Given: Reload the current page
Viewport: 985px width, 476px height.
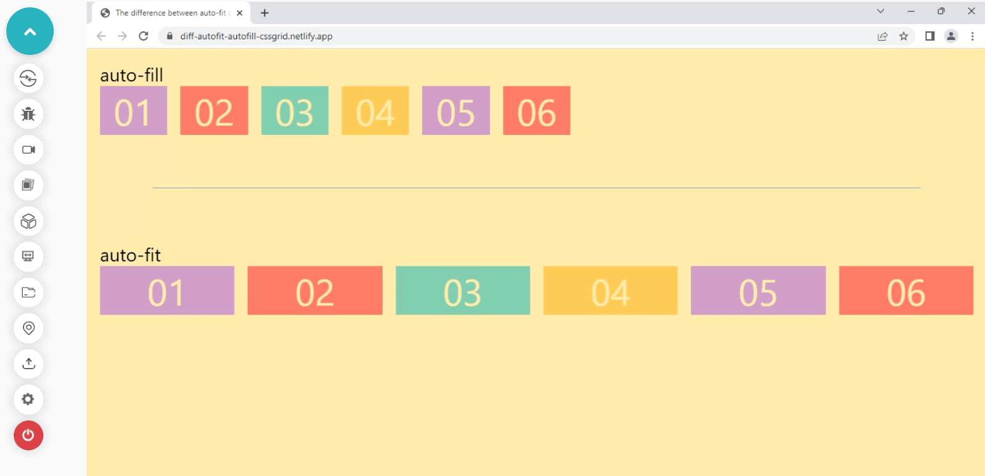Looking at the screenshot, I should click(143, 36).
